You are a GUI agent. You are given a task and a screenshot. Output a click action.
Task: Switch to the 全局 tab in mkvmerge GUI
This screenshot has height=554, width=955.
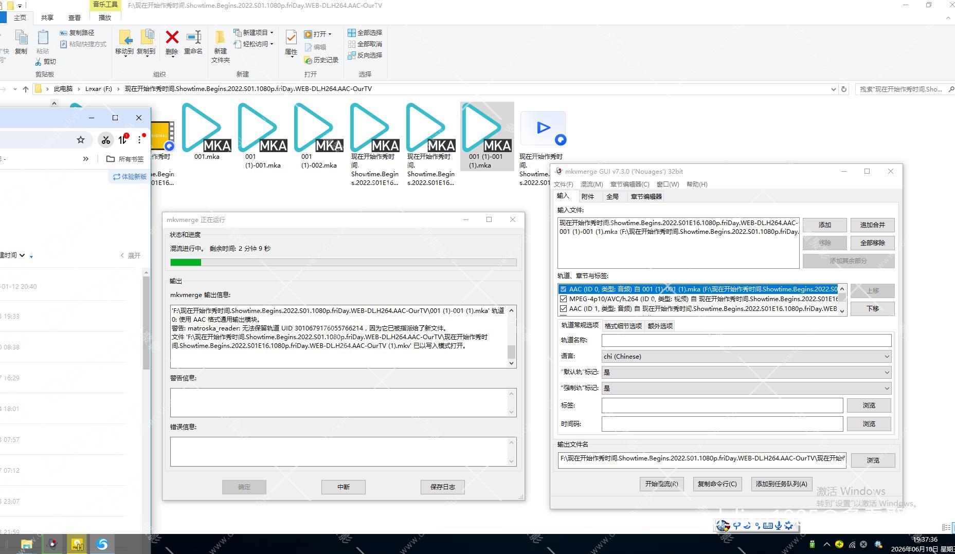tap(612, 196)
